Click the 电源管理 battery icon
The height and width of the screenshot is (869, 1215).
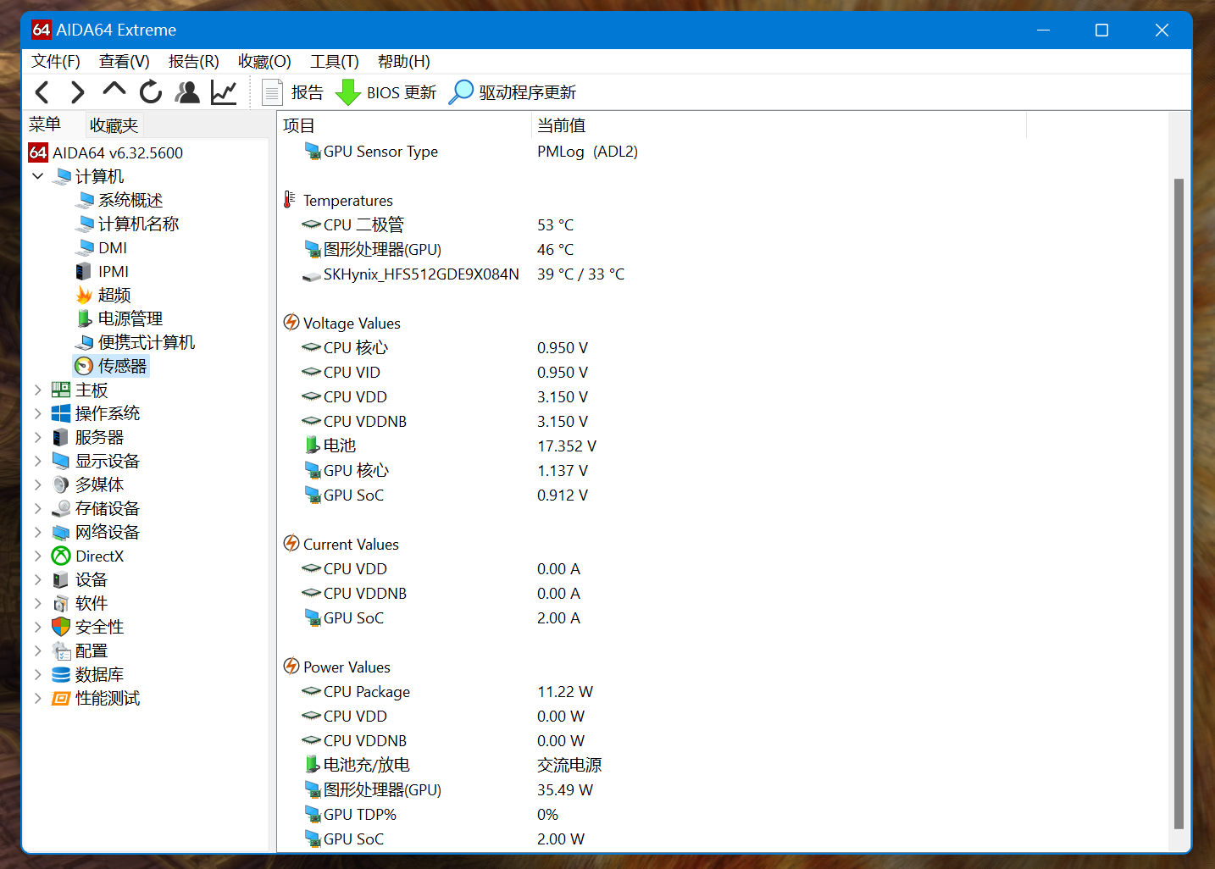[x=84, y=318]
